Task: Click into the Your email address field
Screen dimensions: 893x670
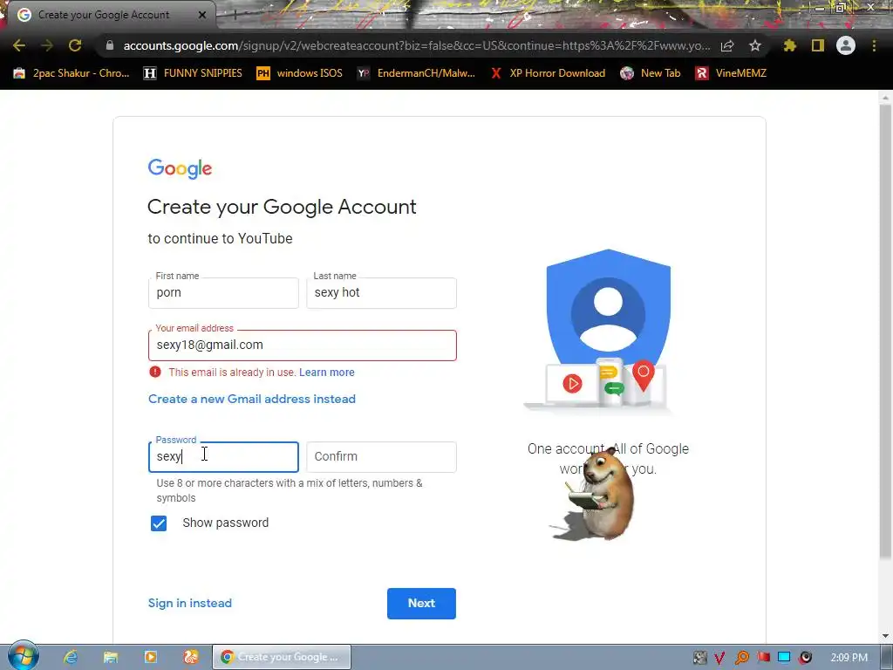Action: pos(303,345)
